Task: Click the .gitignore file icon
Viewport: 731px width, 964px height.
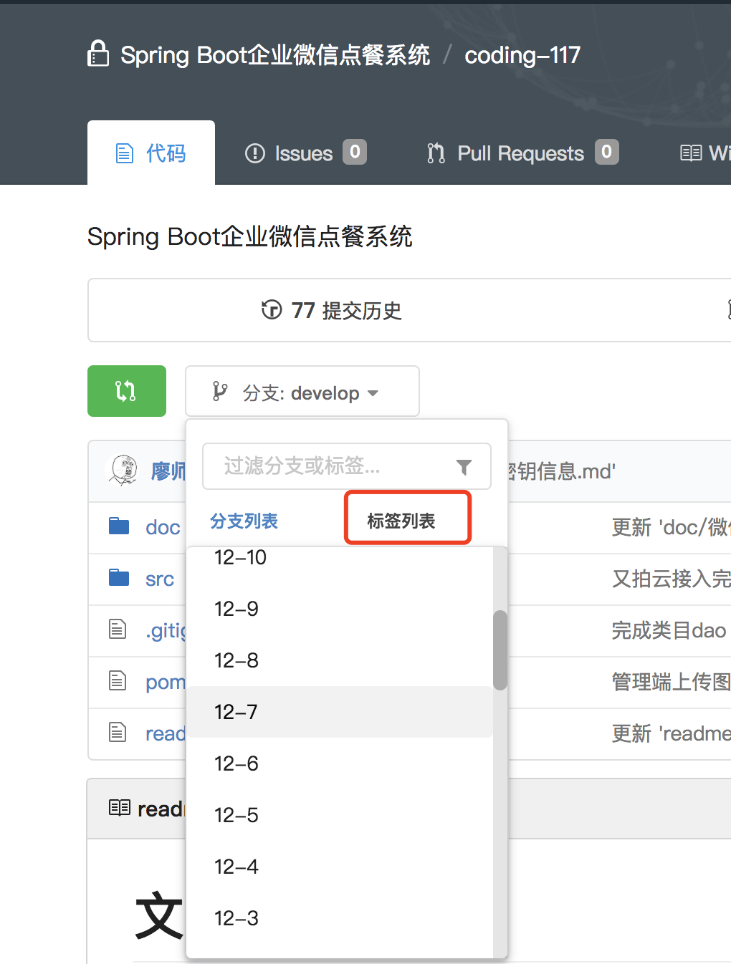Action: [118, 630]
